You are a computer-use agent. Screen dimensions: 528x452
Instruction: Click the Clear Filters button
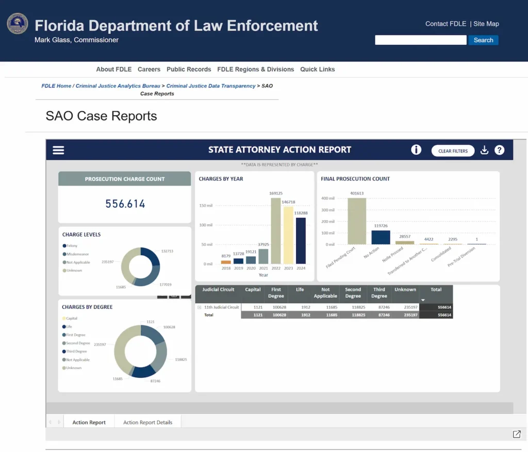point(453,151)
